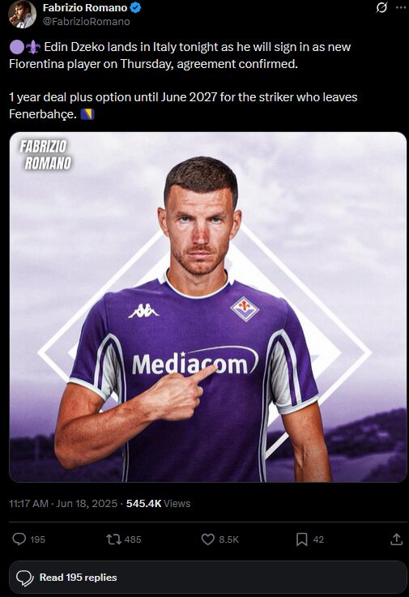Image resolution: width=409 pixels, height=597 pixels.
Task: Like the tweet with heart icon
Action: (208, 539)
